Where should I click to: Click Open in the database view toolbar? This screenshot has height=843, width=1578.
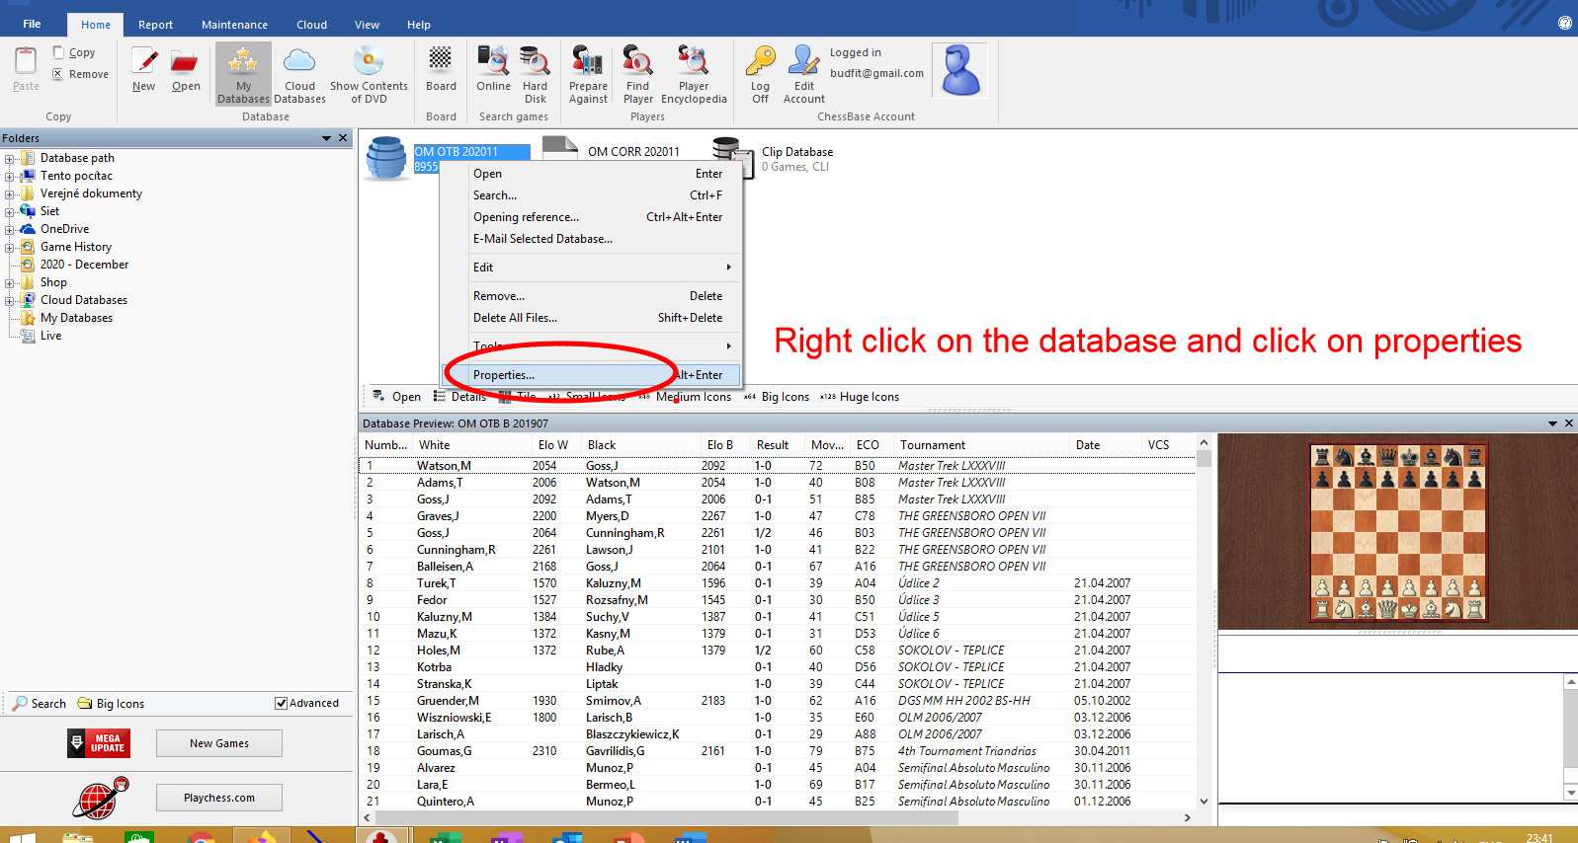click(396, 397)
